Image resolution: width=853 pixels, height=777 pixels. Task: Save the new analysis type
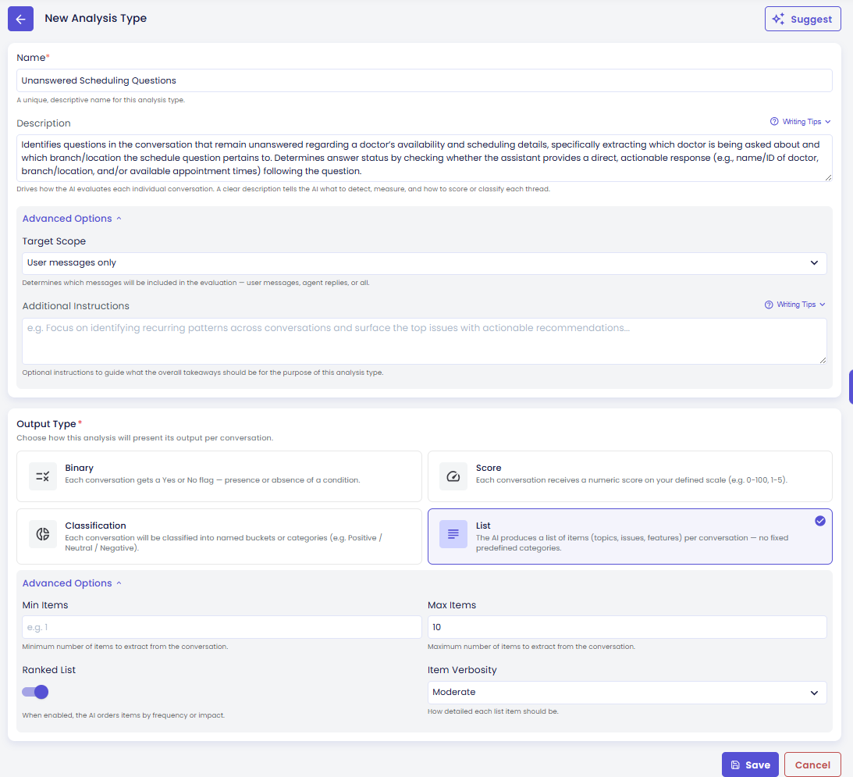click(750, 765)
